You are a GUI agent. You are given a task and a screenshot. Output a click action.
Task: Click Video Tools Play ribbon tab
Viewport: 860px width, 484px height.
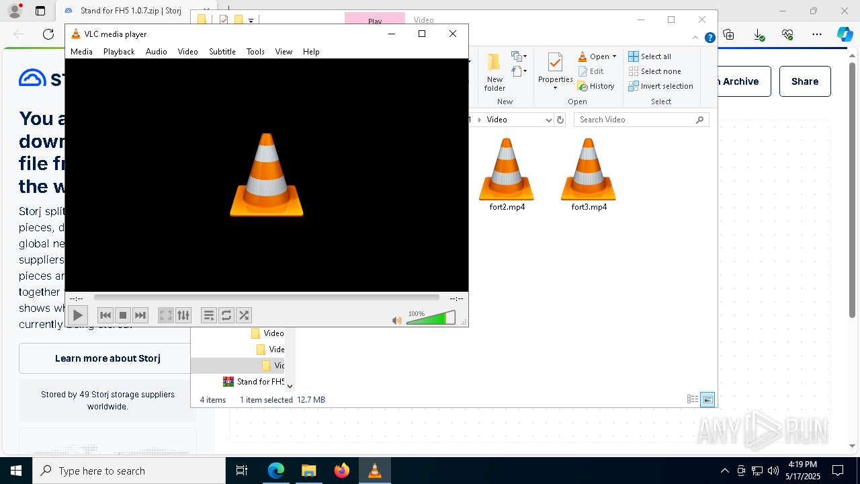375,20
